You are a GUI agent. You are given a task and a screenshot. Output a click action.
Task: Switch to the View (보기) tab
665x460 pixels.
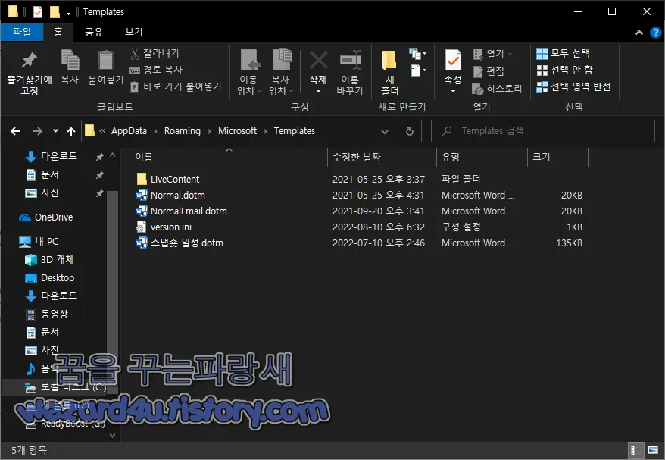click(x=133, y=32)
